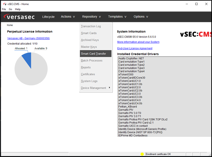Expand the Templates dropdown menu
Image resolution: width=212 pixels, height=157 pixels.
(x=117, y=16)
